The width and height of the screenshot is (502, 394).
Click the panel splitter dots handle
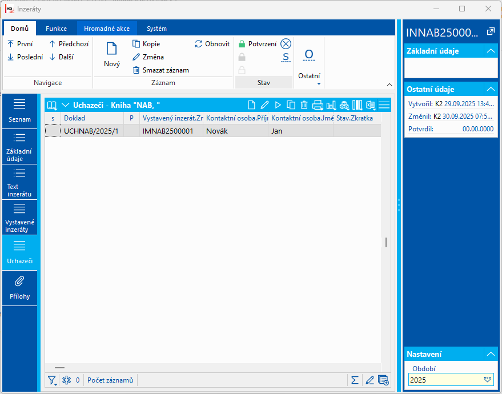click(x=399, y=205)
